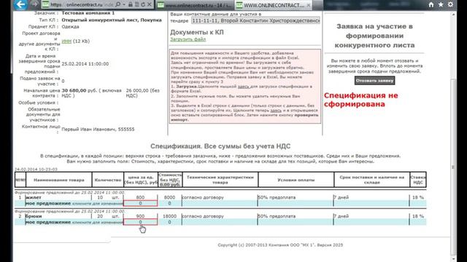Click customer name Тестовая компания 1
The height and width of the screenshot is (262, 467).
(x=88, y=13)
